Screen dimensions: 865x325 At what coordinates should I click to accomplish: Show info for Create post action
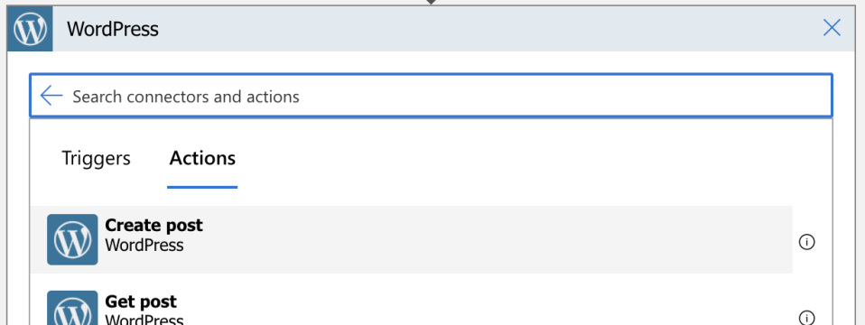(806, 242)
